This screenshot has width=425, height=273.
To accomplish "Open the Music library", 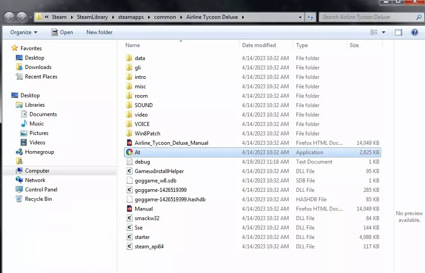I will 32,123.
